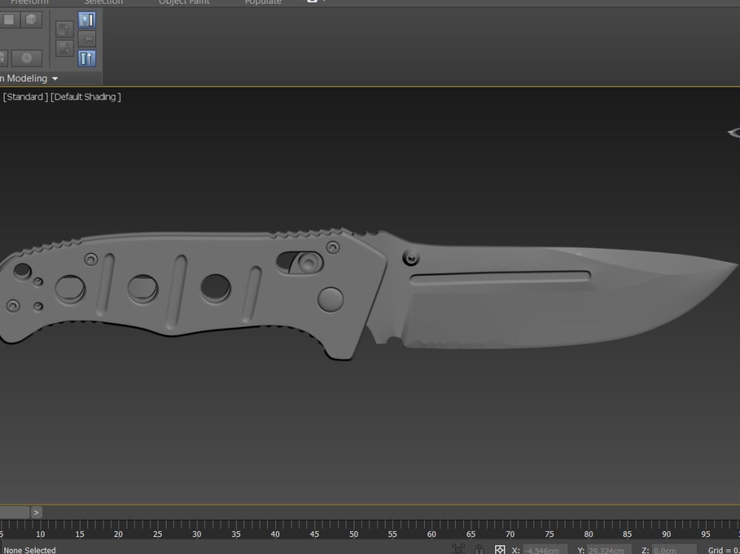Click the Grid value status text
740x554 pixels.
coord(724,550)
